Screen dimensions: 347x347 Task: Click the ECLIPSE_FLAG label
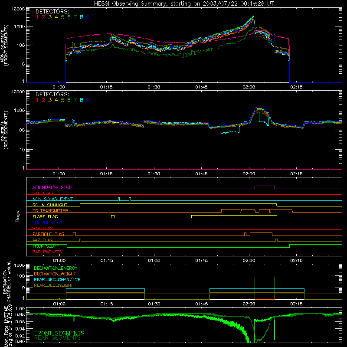[x=47, y=223]
